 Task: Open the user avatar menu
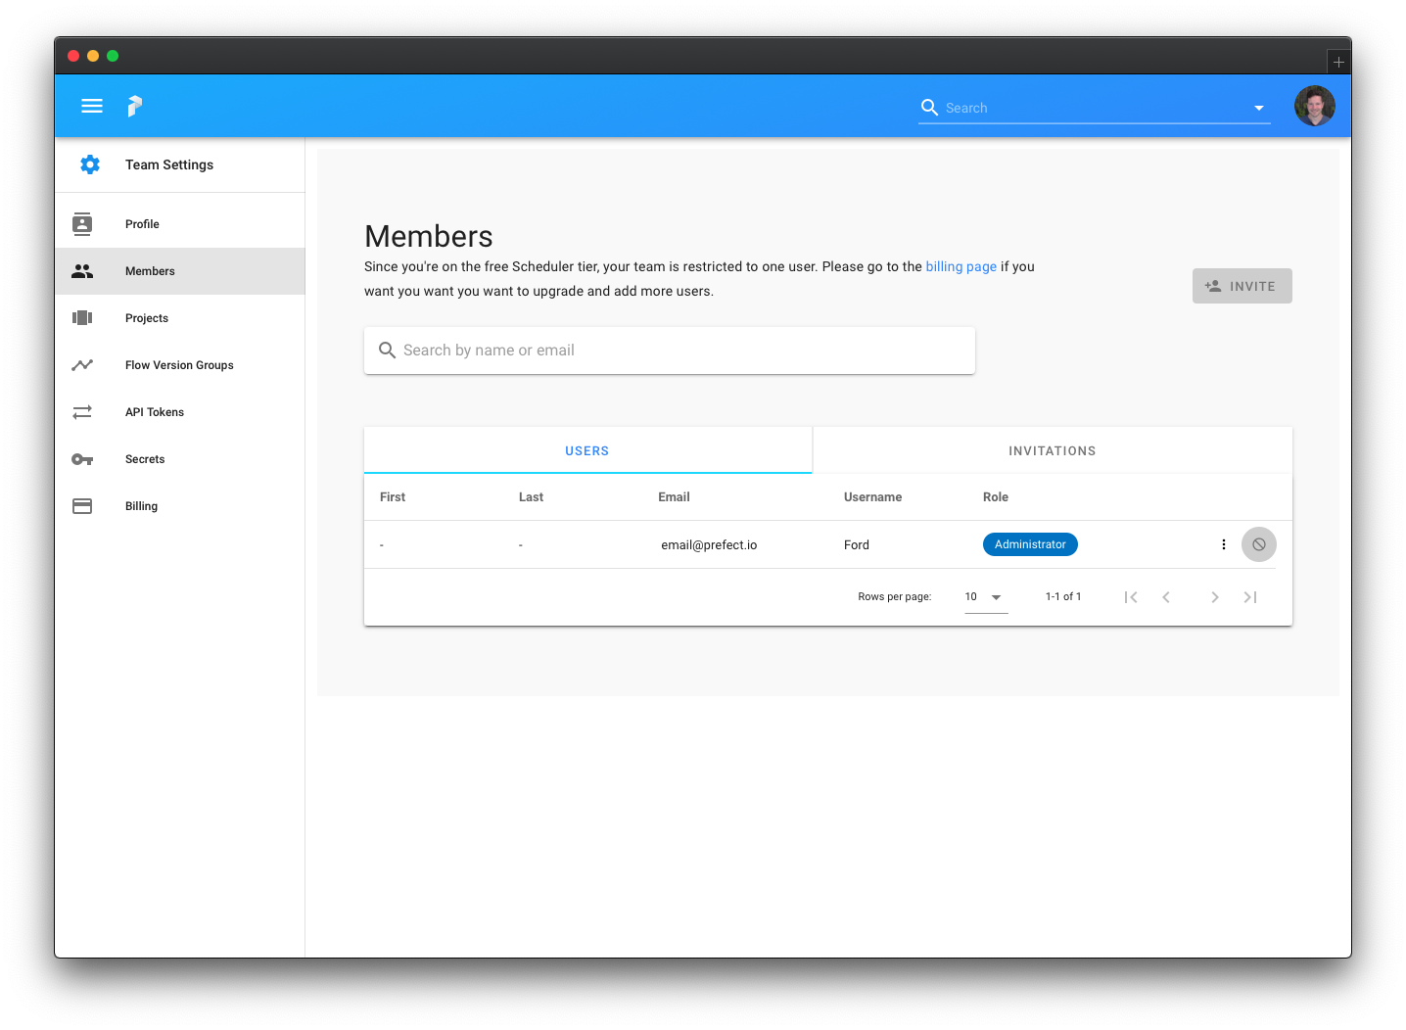pos(1314,106)
